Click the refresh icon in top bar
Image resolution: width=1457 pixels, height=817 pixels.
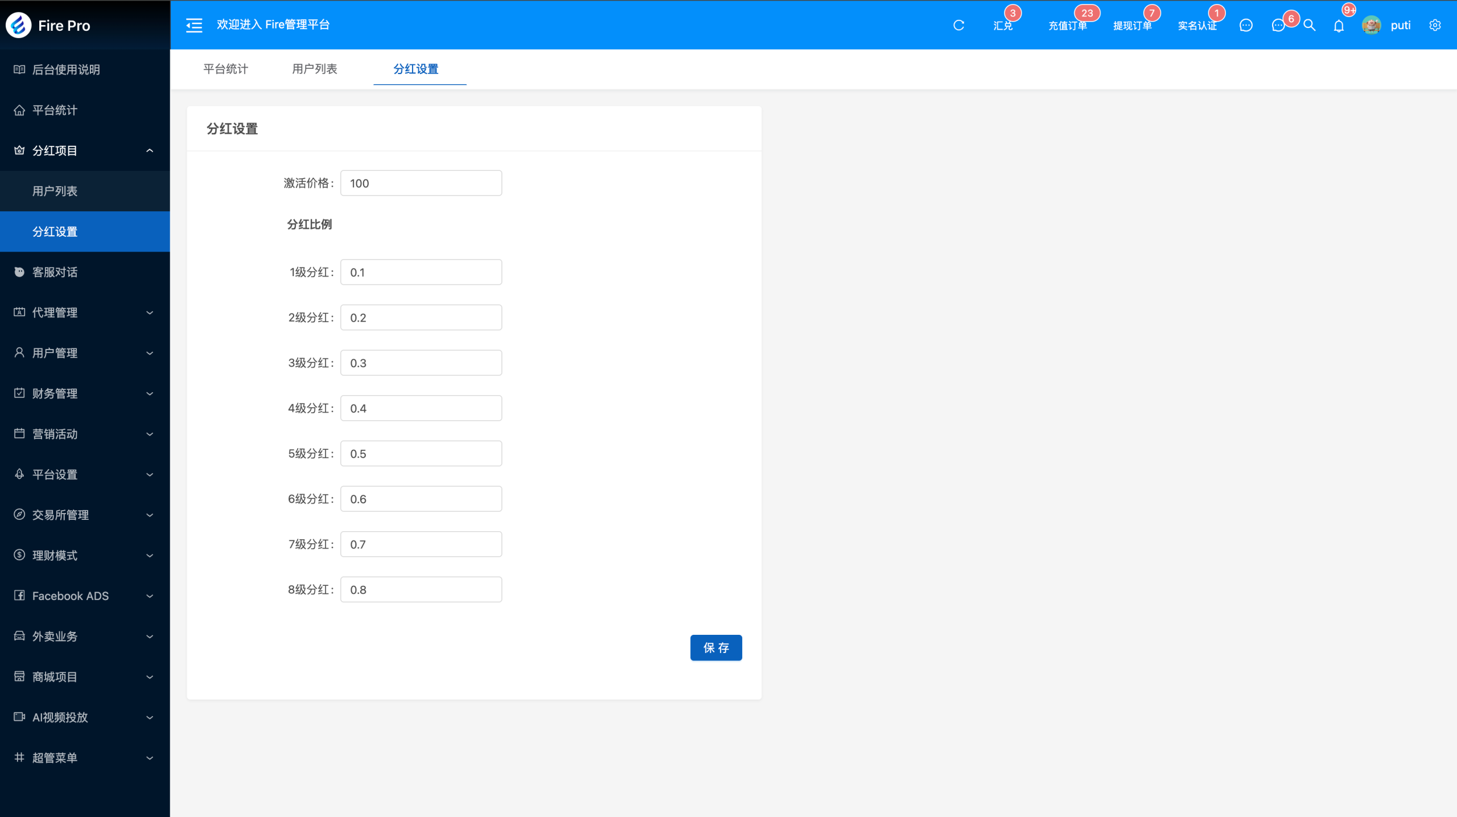[958, 25]
